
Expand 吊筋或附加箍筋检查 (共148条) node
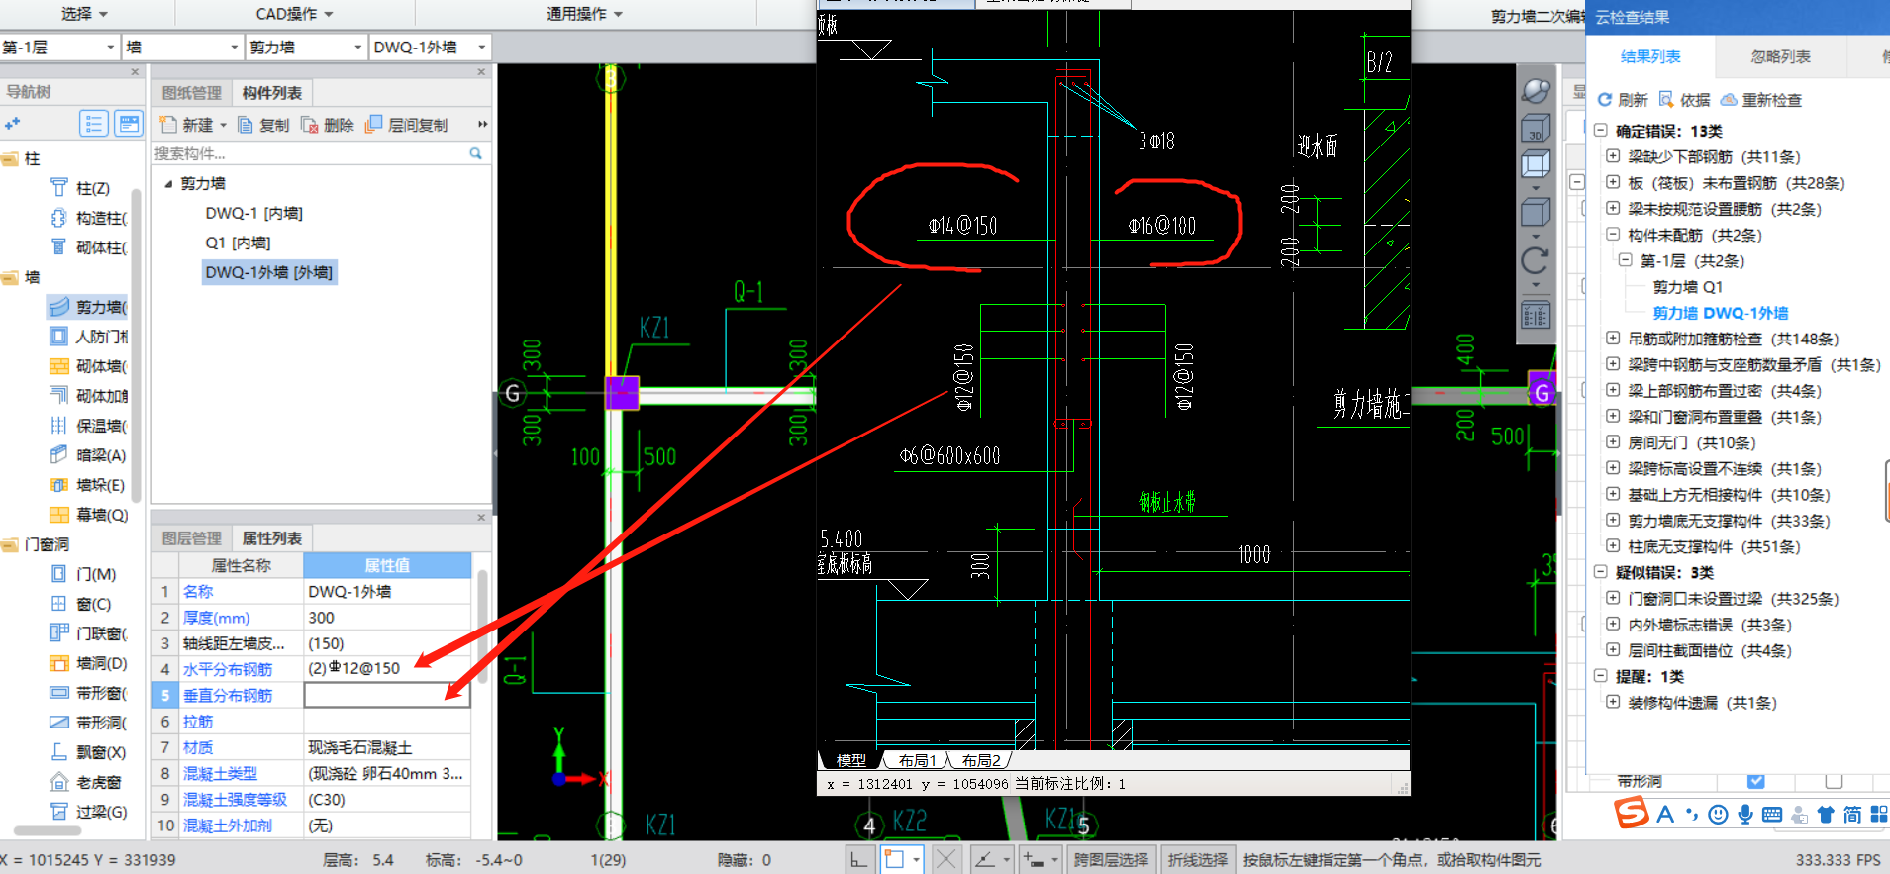coord(1613,339)
